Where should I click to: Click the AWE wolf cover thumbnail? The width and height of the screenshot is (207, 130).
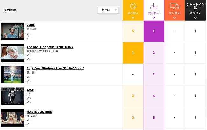click(x=12, y=96)
